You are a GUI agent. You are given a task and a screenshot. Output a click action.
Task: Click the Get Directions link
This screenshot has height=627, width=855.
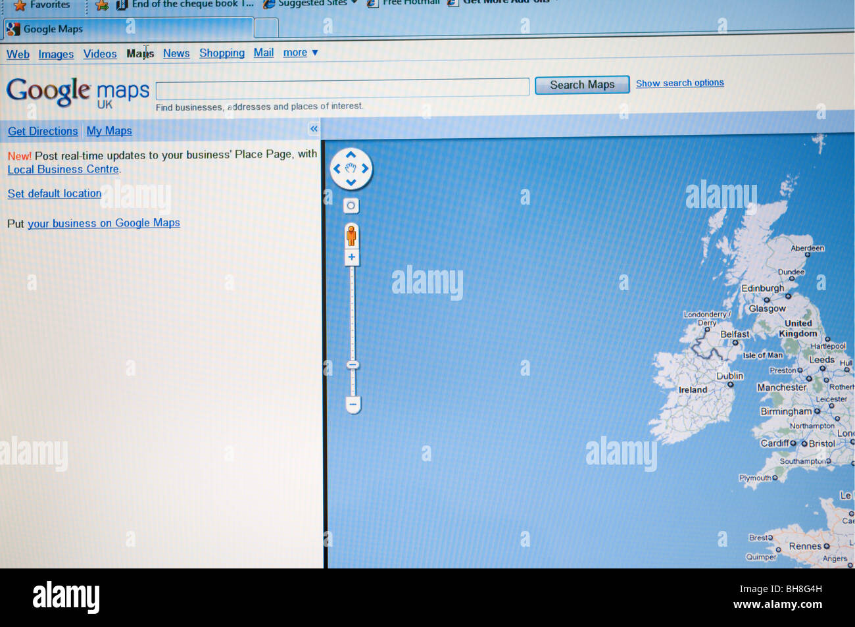(x=43, y=131)
